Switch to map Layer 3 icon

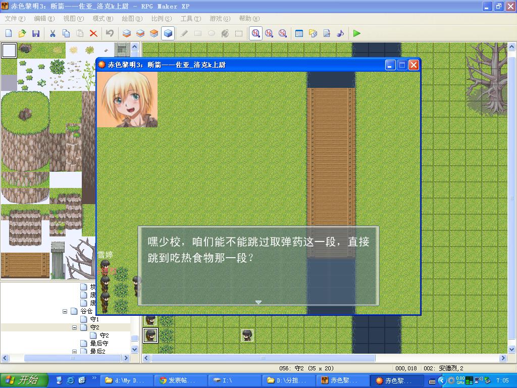point(154,33)
